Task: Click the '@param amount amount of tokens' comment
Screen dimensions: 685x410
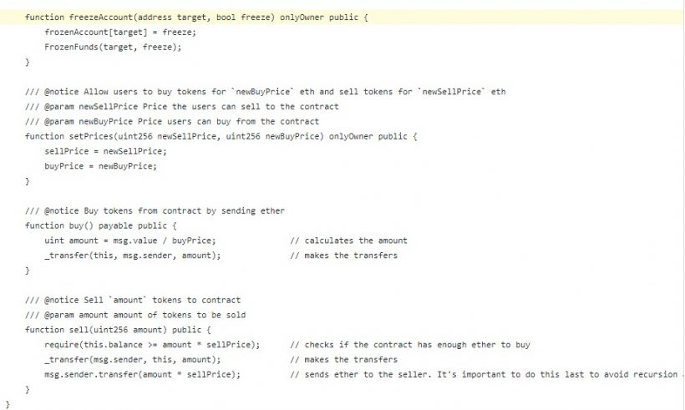Action: point(135,315)
